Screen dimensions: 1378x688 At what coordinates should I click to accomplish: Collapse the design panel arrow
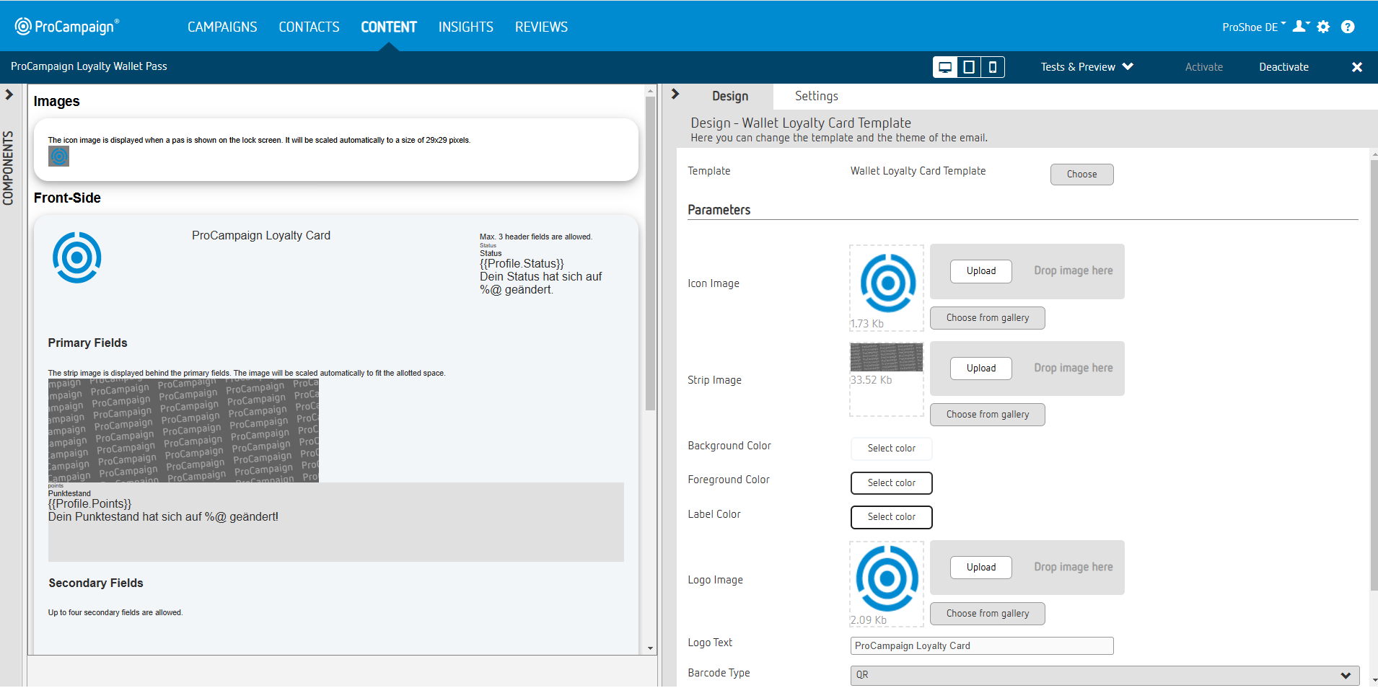click(675, 94)
